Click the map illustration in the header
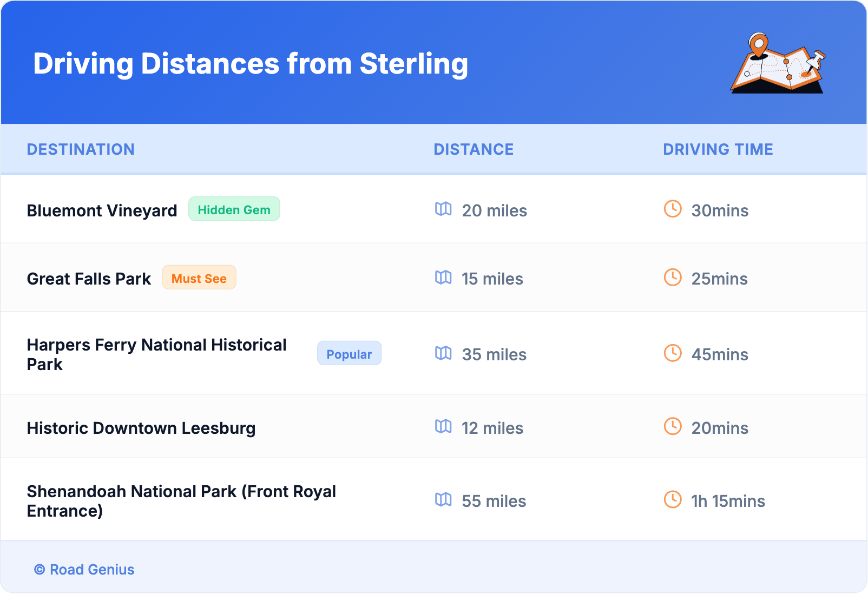Viewport: 868px width, 594px height. pos(778,63)
